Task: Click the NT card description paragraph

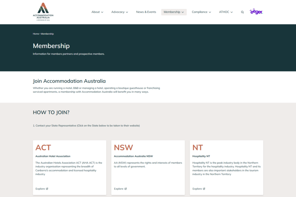Action: point(226,168)
